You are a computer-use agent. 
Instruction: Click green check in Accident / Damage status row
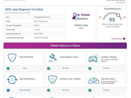tap(90, 69)
